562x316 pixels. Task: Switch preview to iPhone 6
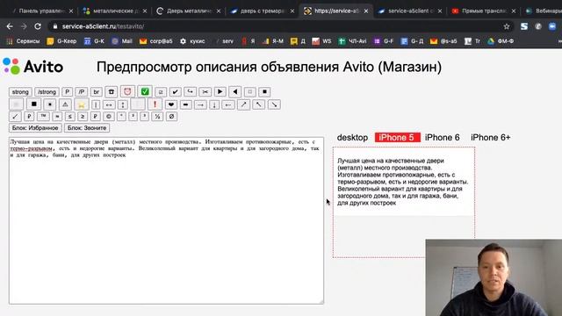tap(443, 137)
